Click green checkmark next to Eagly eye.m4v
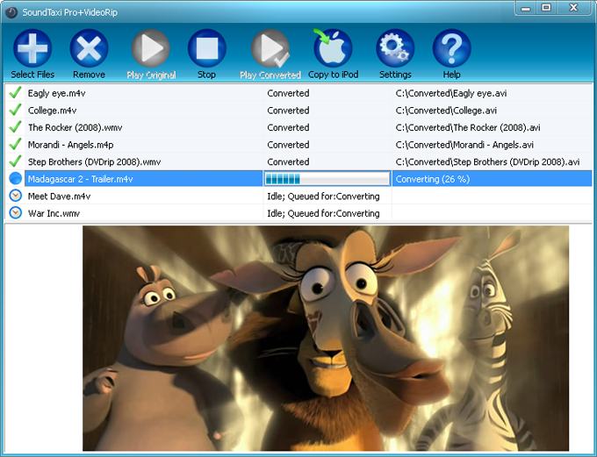This screenshot has height=457, width=597. 15,92
